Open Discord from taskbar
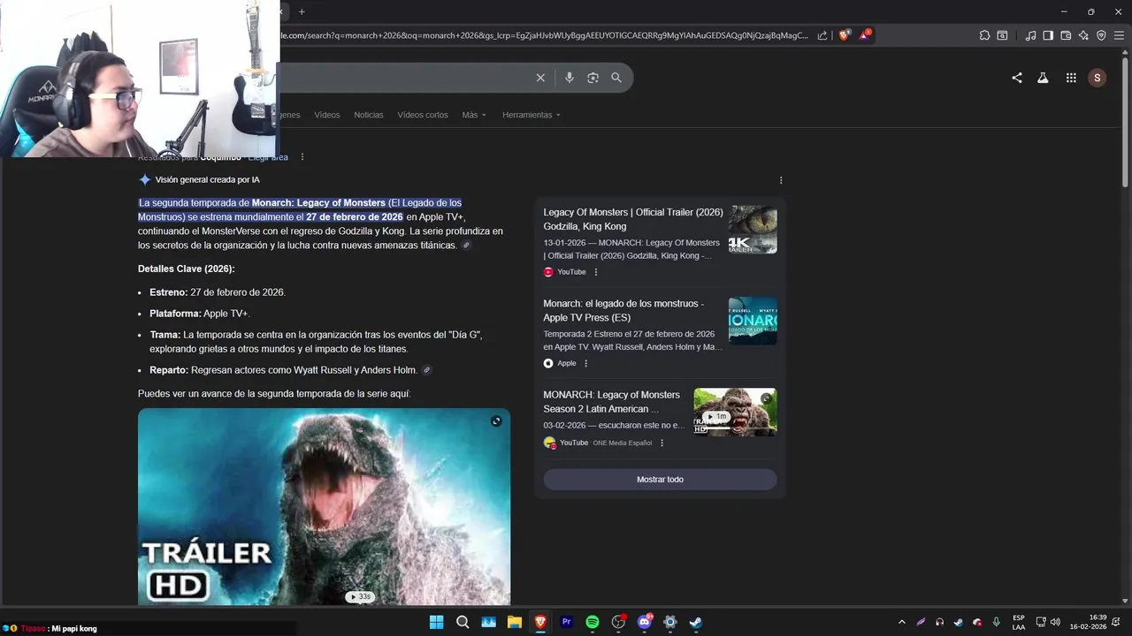 tap(645, 622)
